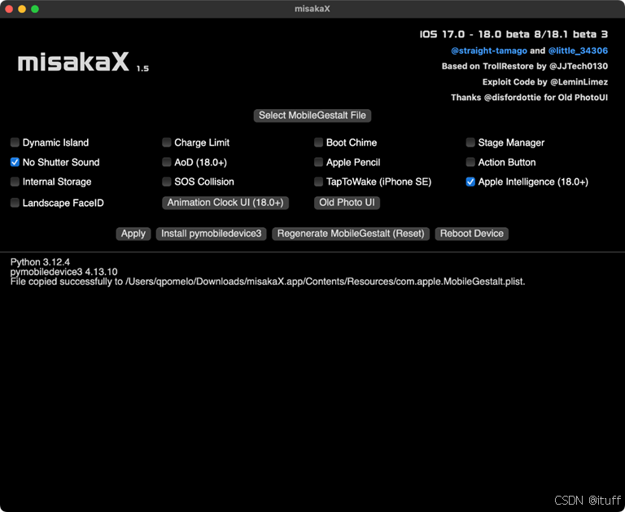Screen dimensions: 625x512
Task: Click 'Thanks @disfordottie for Old PhotoUI' text
Action: (x=529, y=98)
